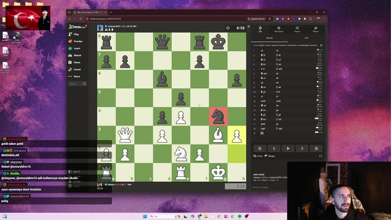The image size is (391, 220).
Task: Jump to last move button
Action: [316, 148]
